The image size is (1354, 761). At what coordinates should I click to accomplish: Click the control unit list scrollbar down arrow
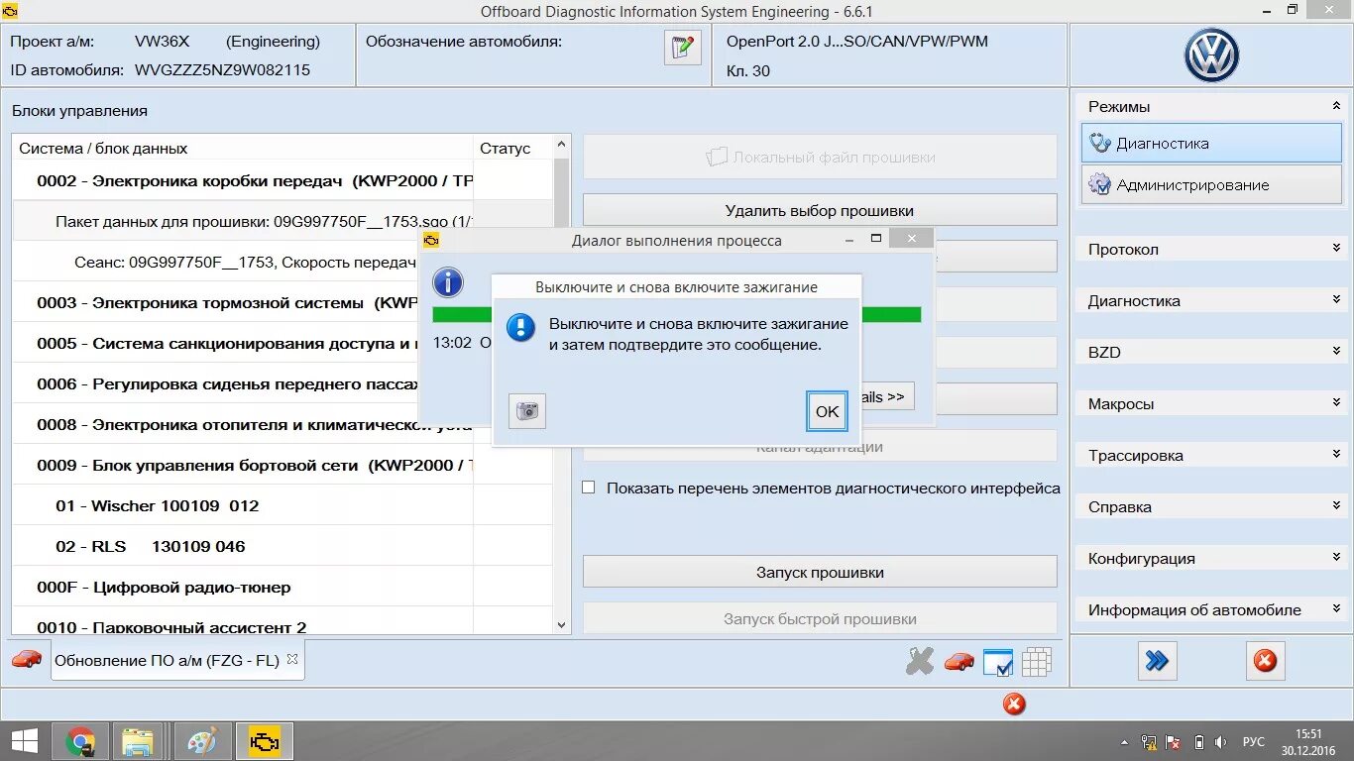point(562,625)
